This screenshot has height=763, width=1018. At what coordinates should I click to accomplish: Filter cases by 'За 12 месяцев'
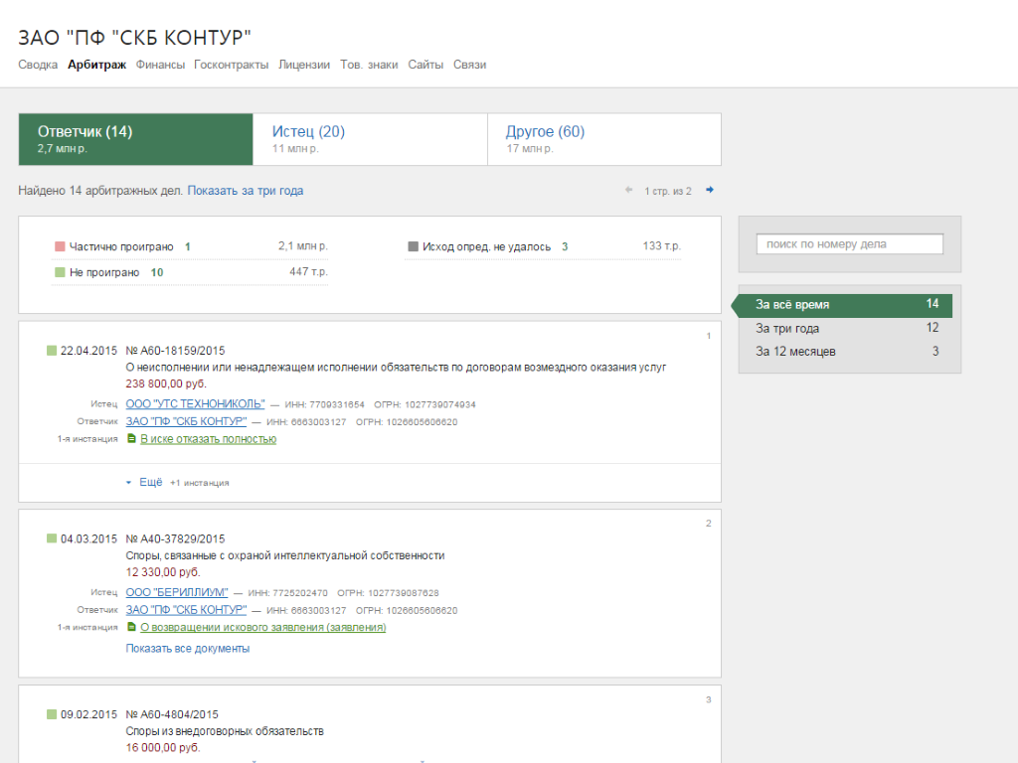(x=795, y=351)
